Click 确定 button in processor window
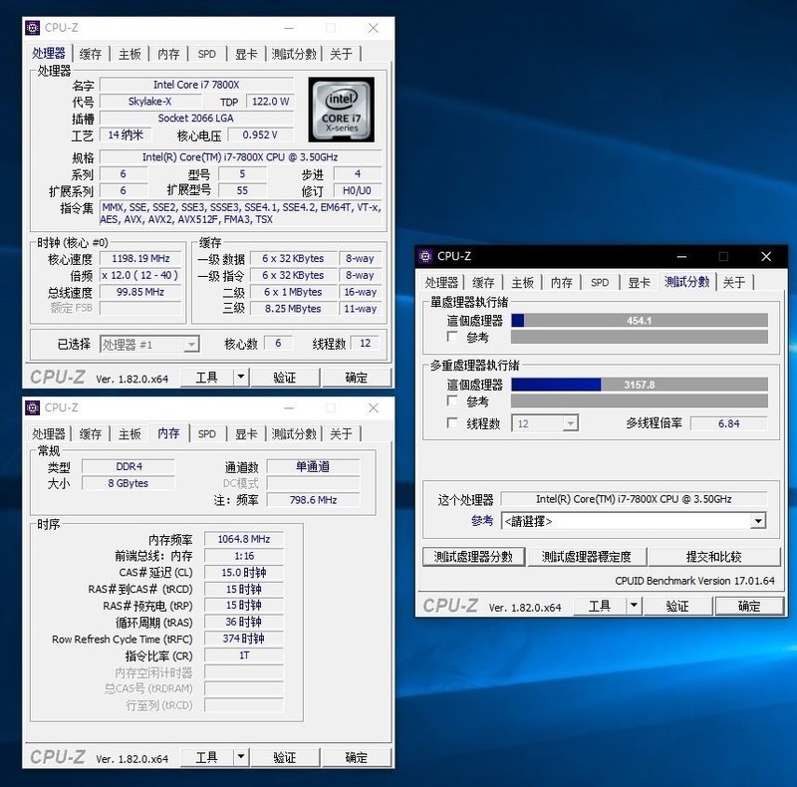The image size is (797, 787). click(357, 378)
